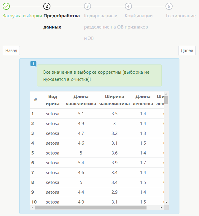Image resolution: width=199 pixels, height=216 pixels.
Task: Click row number 8
Action: pyautogui.click(x=32, y=182)
